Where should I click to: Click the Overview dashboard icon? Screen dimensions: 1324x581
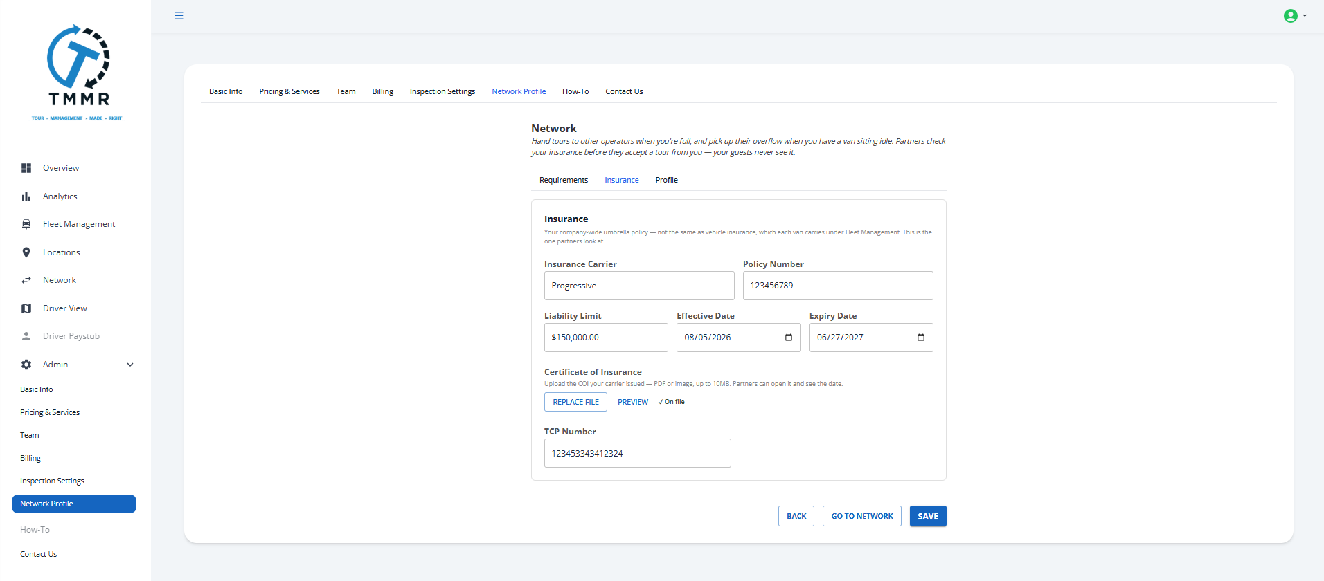pos(26,168)
